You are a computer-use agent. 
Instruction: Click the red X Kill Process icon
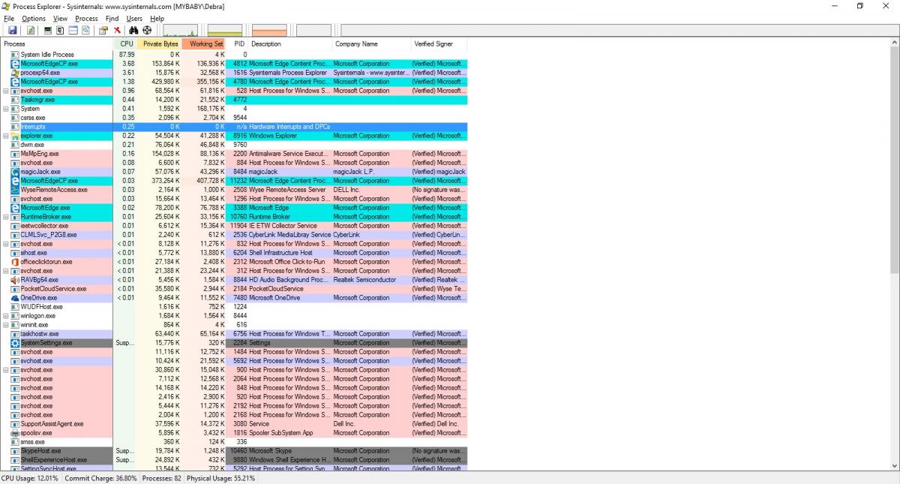117,30
